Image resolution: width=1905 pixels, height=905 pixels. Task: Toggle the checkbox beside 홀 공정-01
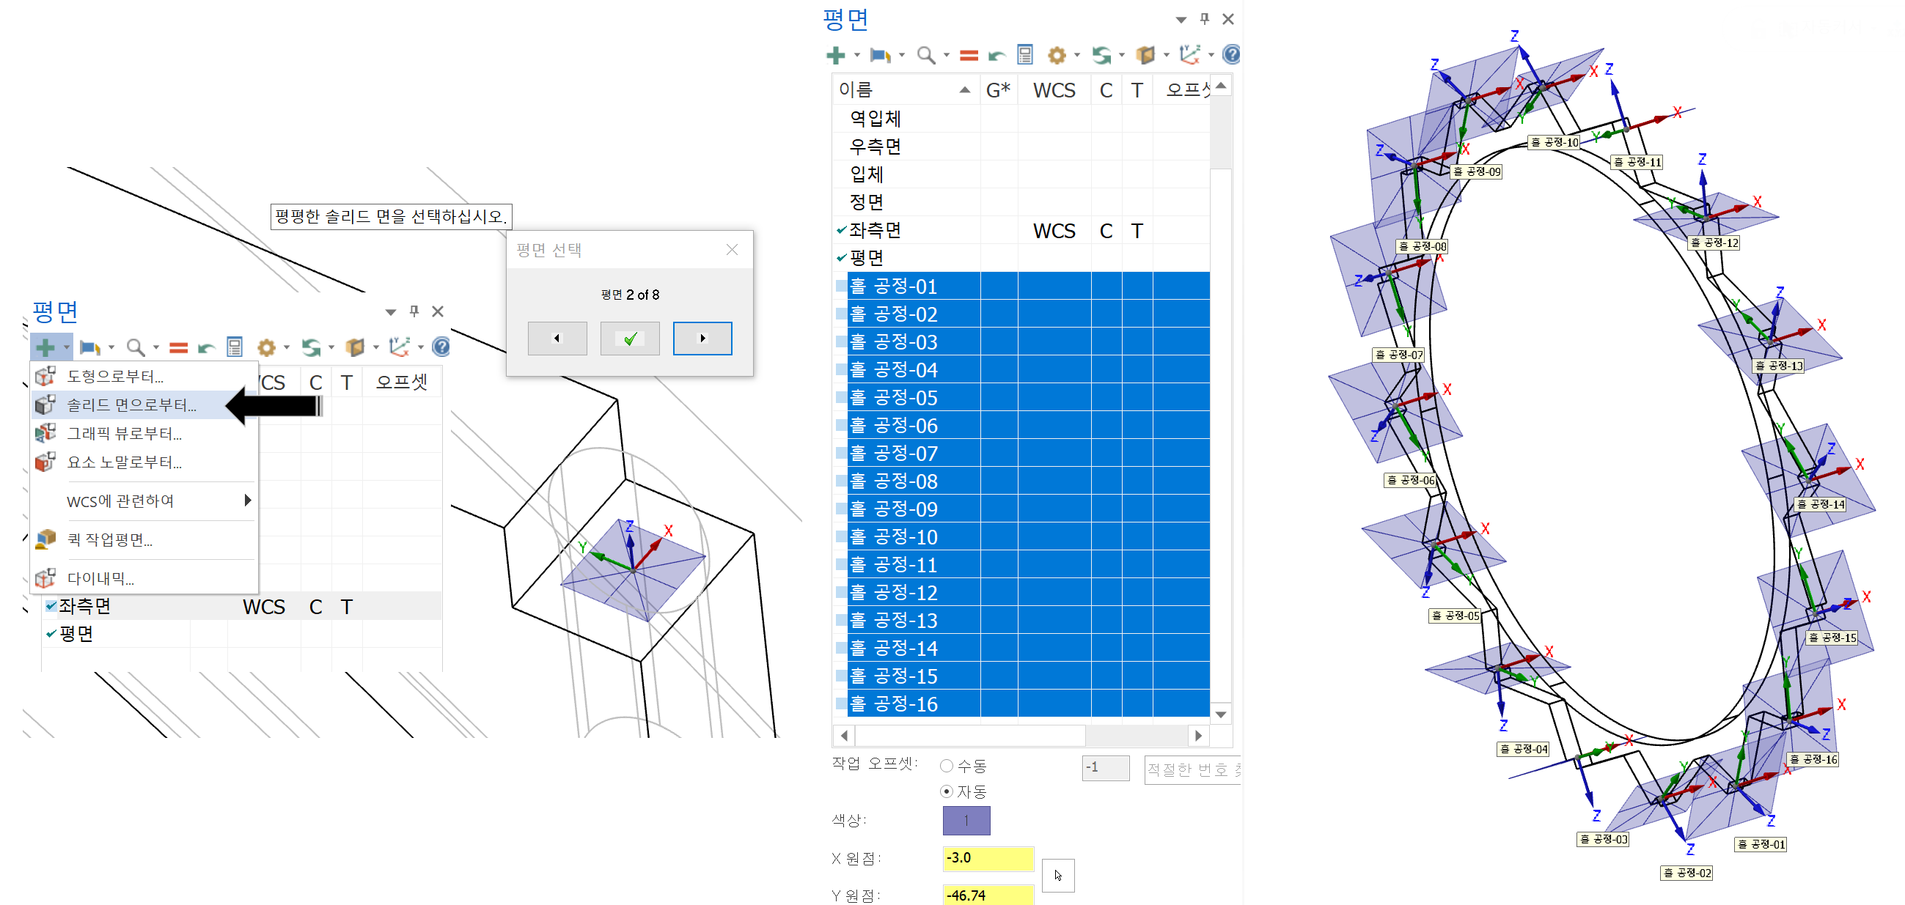841,286
